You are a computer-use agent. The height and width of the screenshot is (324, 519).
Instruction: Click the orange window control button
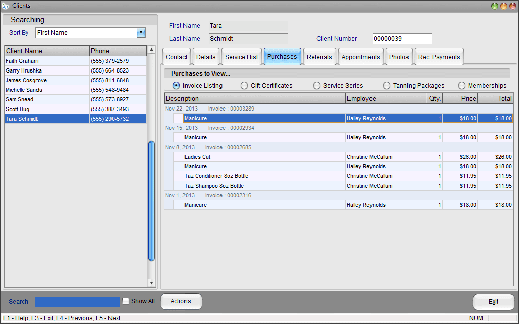503,6
